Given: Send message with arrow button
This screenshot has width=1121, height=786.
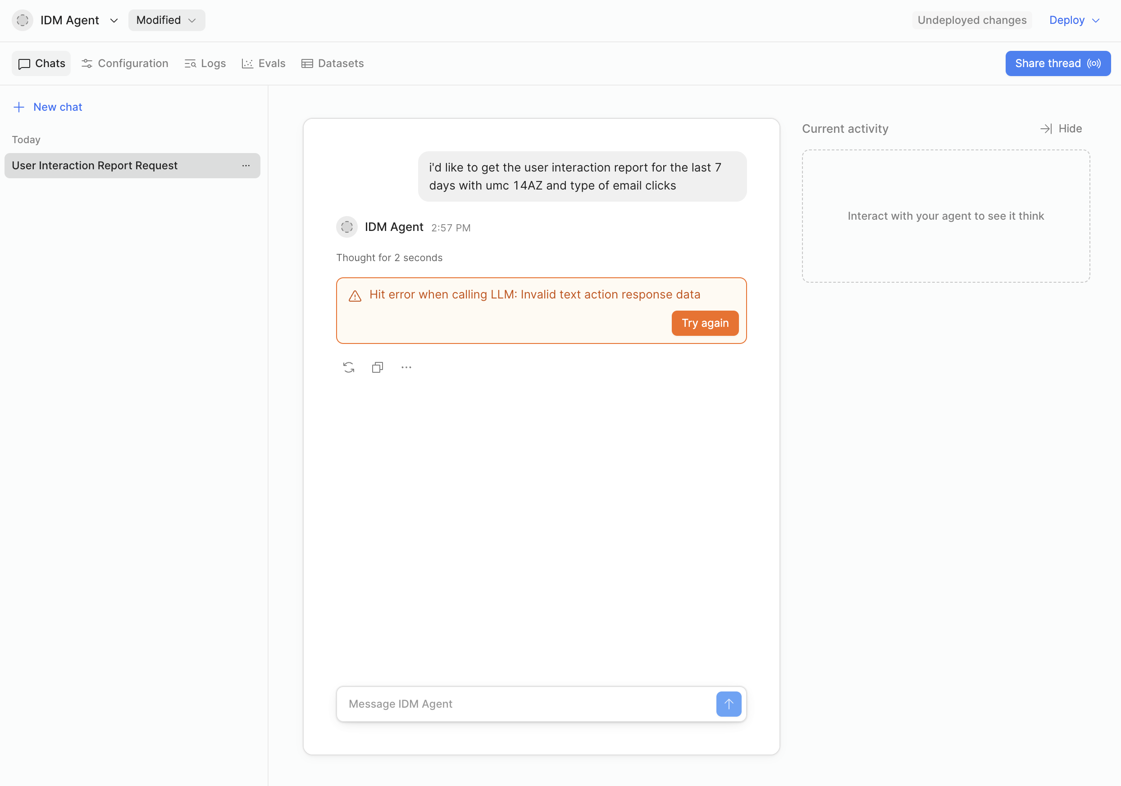Looking at the screenshot, I should (x=729, y=704).
